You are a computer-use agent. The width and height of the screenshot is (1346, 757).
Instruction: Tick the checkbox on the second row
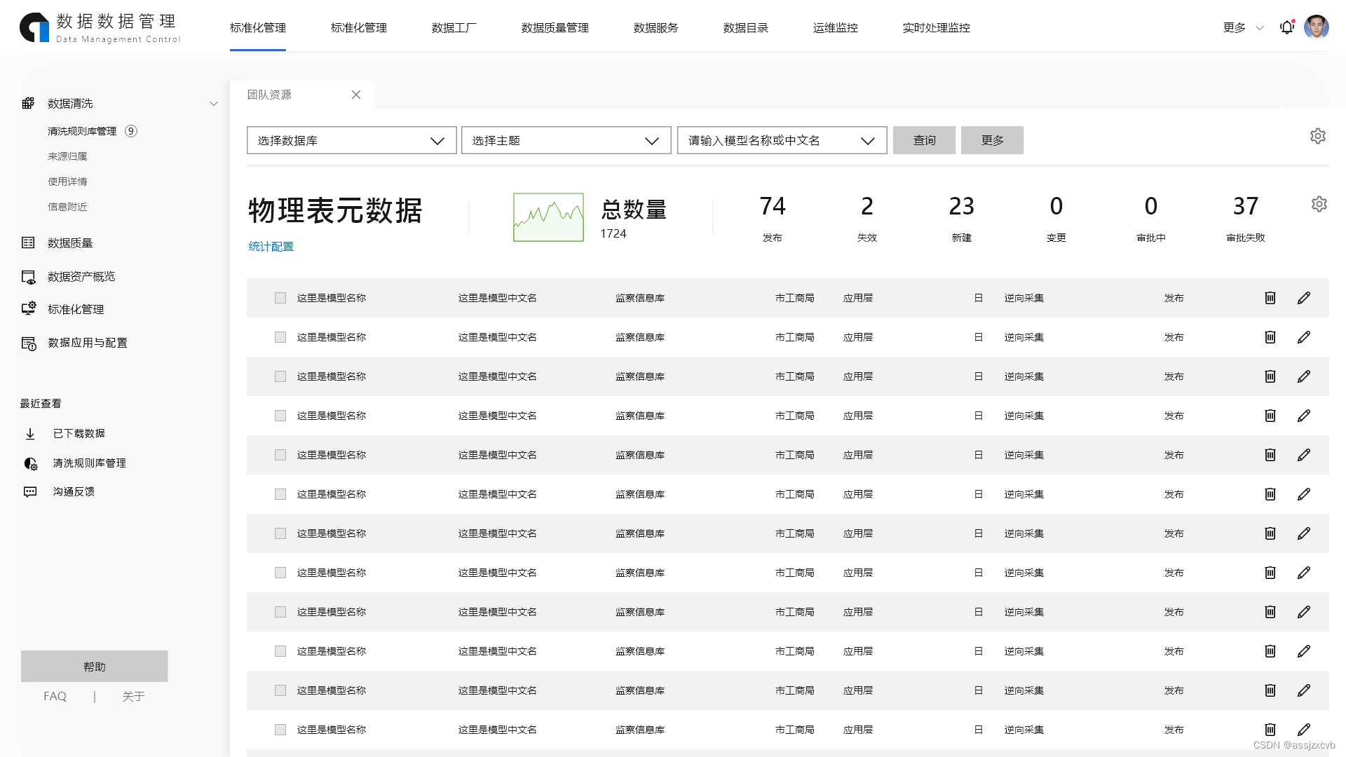280,336
